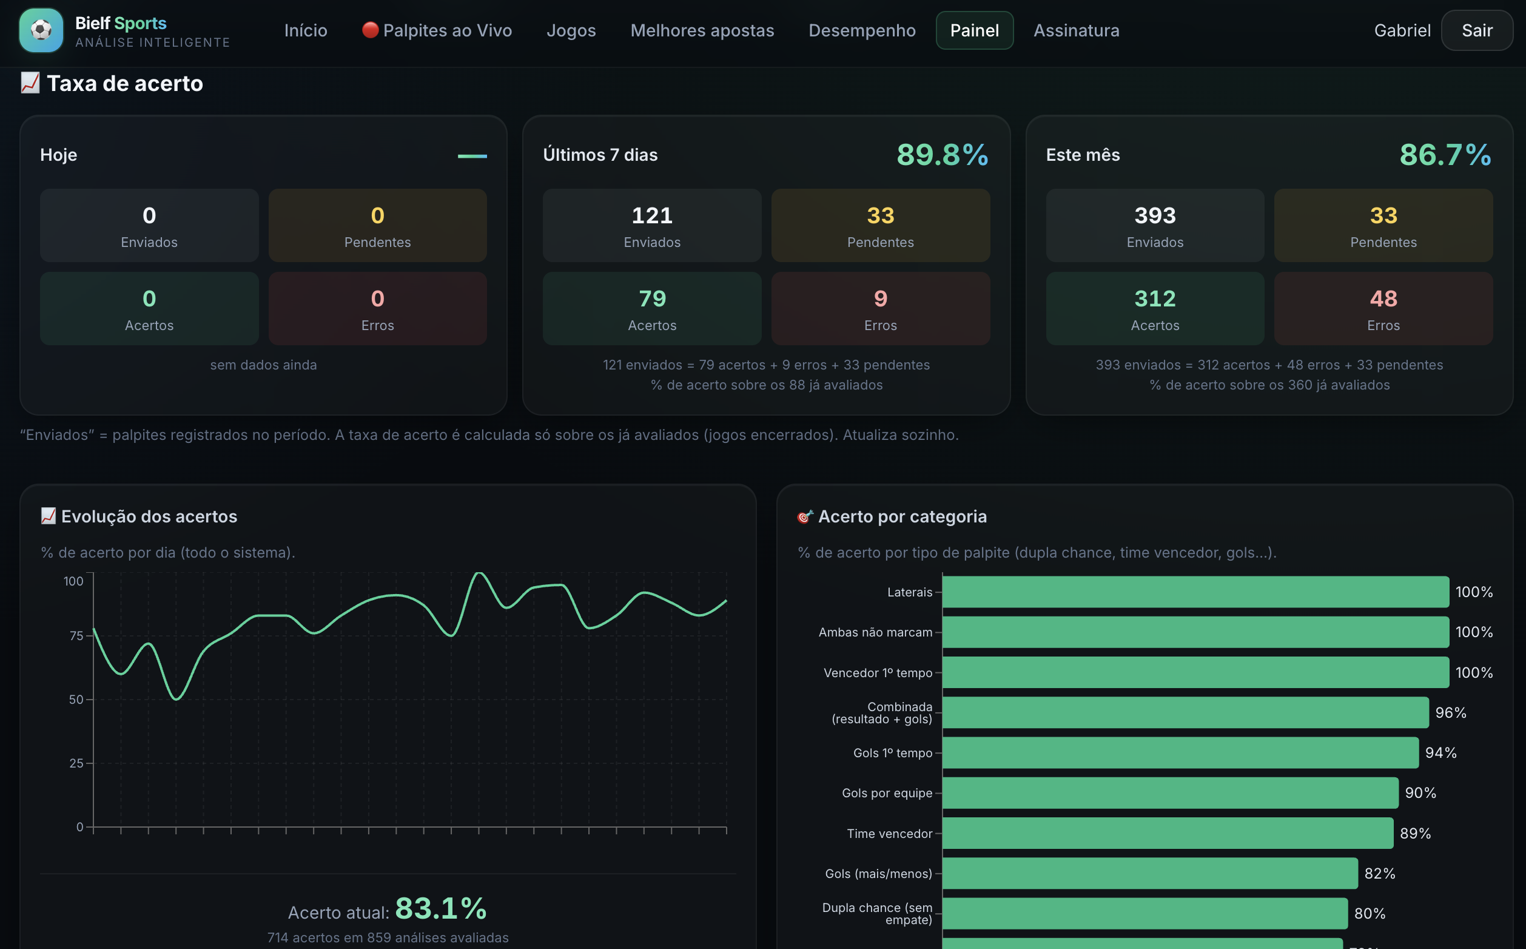
Task: Click the red live dot icon
Action: click(x=370, y=30)
